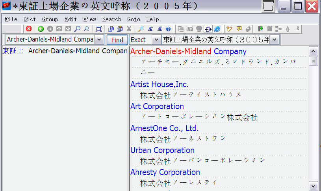Click the small magnifier search icon

coord(86,29)
